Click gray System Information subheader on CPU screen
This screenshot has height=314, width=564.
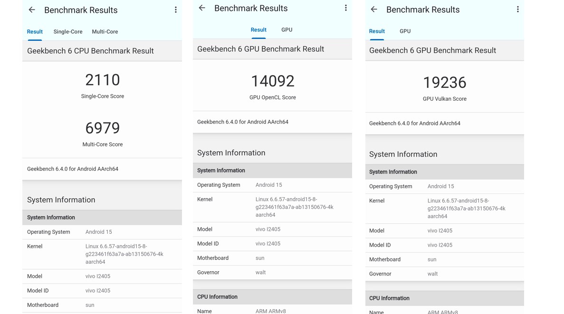pos(102,218)
